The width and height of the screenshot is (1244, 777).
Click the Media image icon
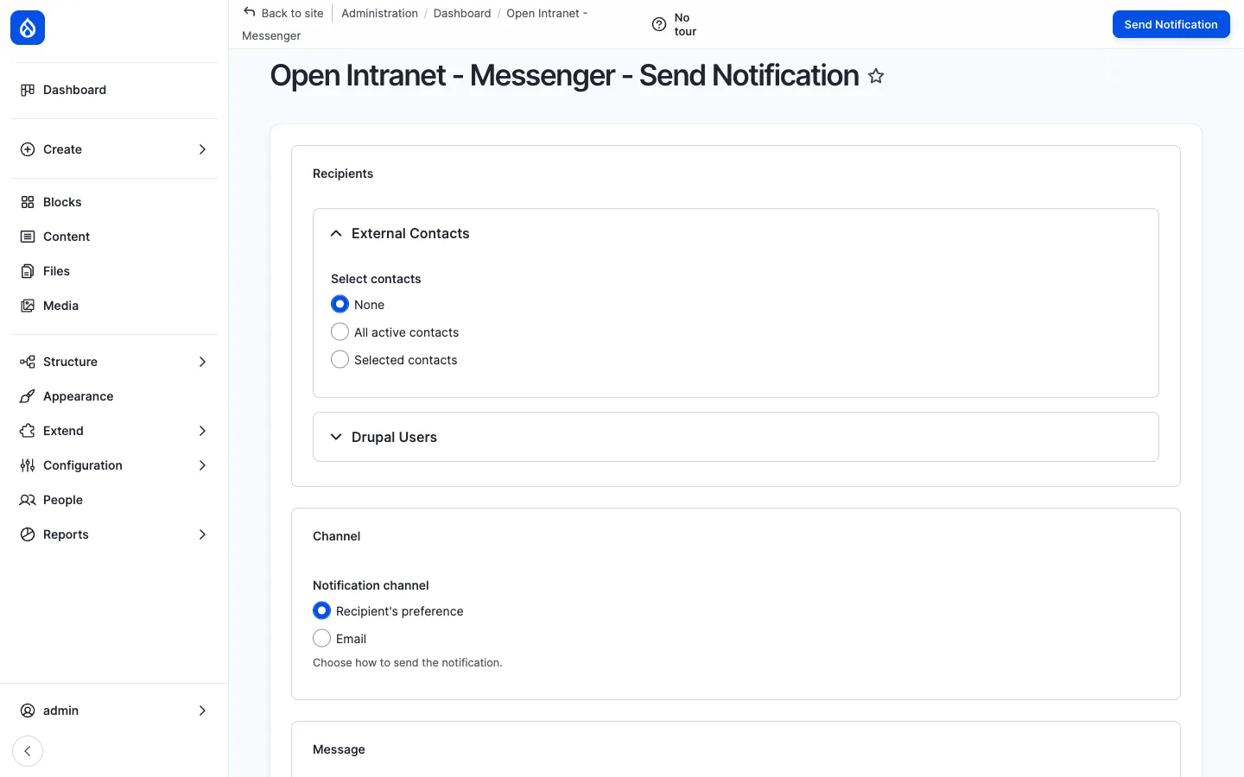(28, 306)
